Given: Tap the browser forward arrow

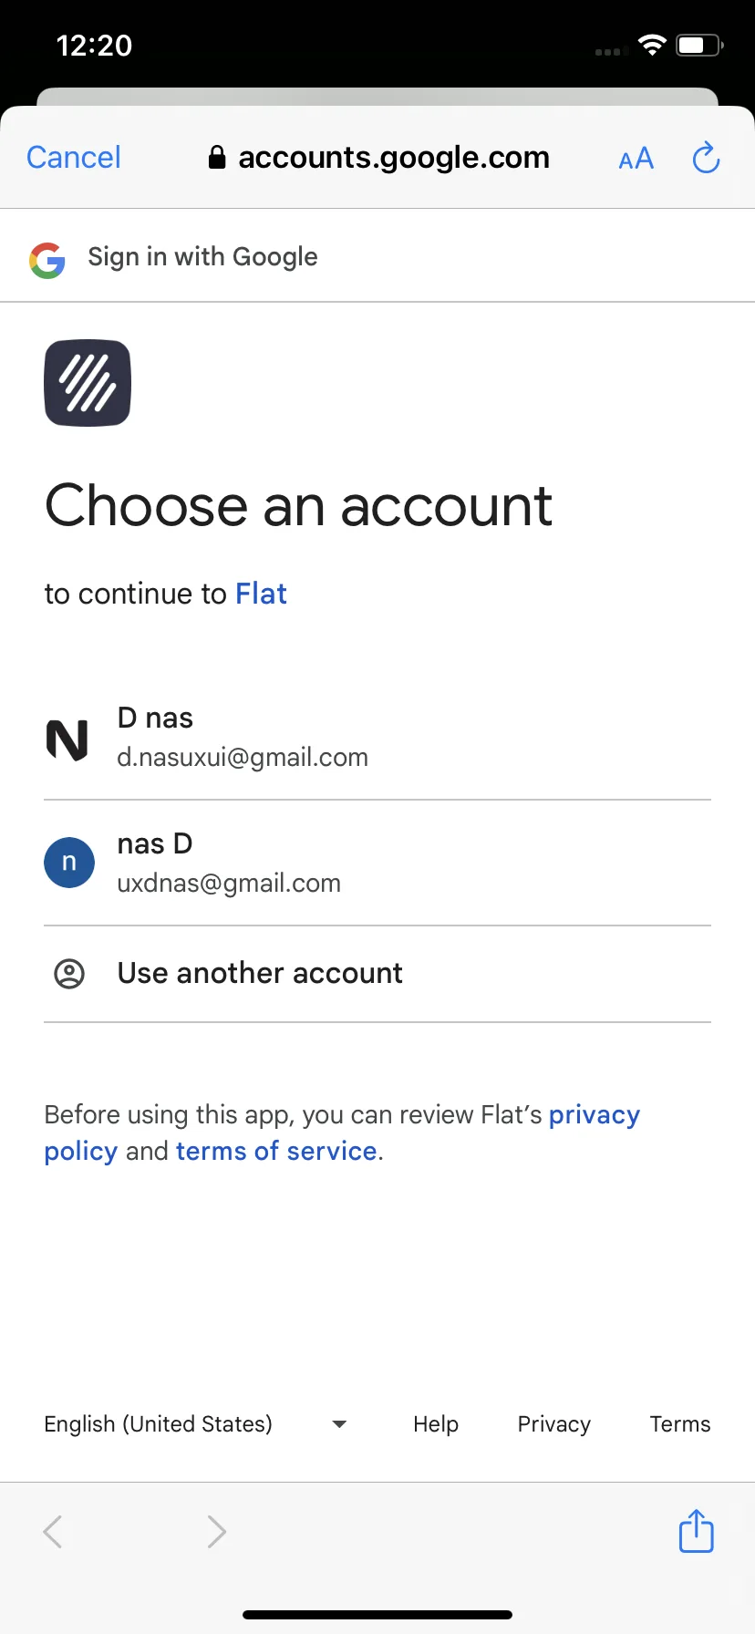Looking at the screenshot, I should (216, 1531).
